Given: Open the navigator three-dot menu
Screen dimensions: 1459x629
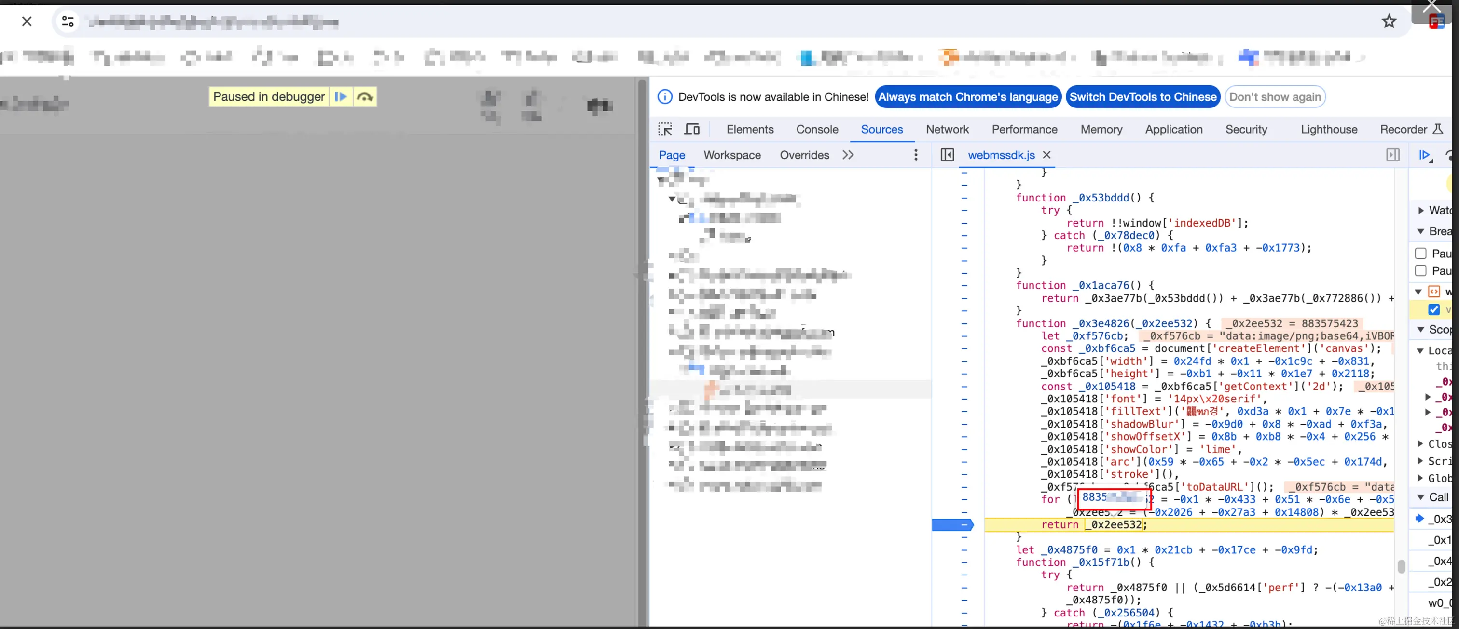Looking at the screenshot, I should tap(916, 155).
